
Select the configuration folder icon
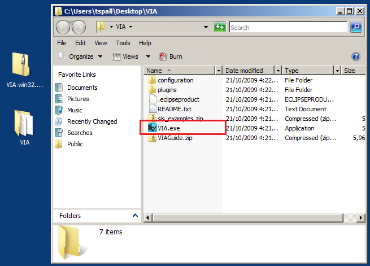(x=152, y=80)
